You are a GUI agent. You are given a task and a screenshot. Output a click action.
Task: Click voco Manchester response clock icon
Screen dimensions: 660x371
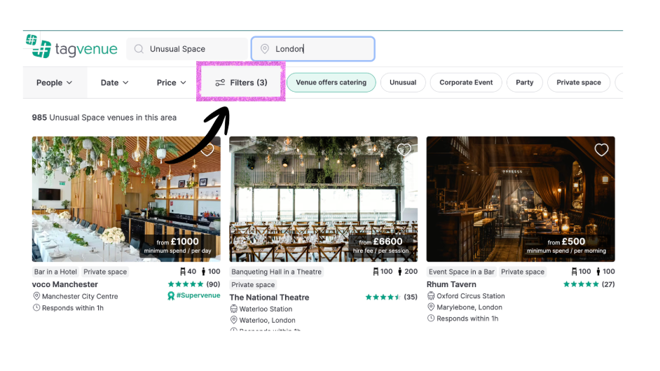pyautogui.click(x=36, y=307)
